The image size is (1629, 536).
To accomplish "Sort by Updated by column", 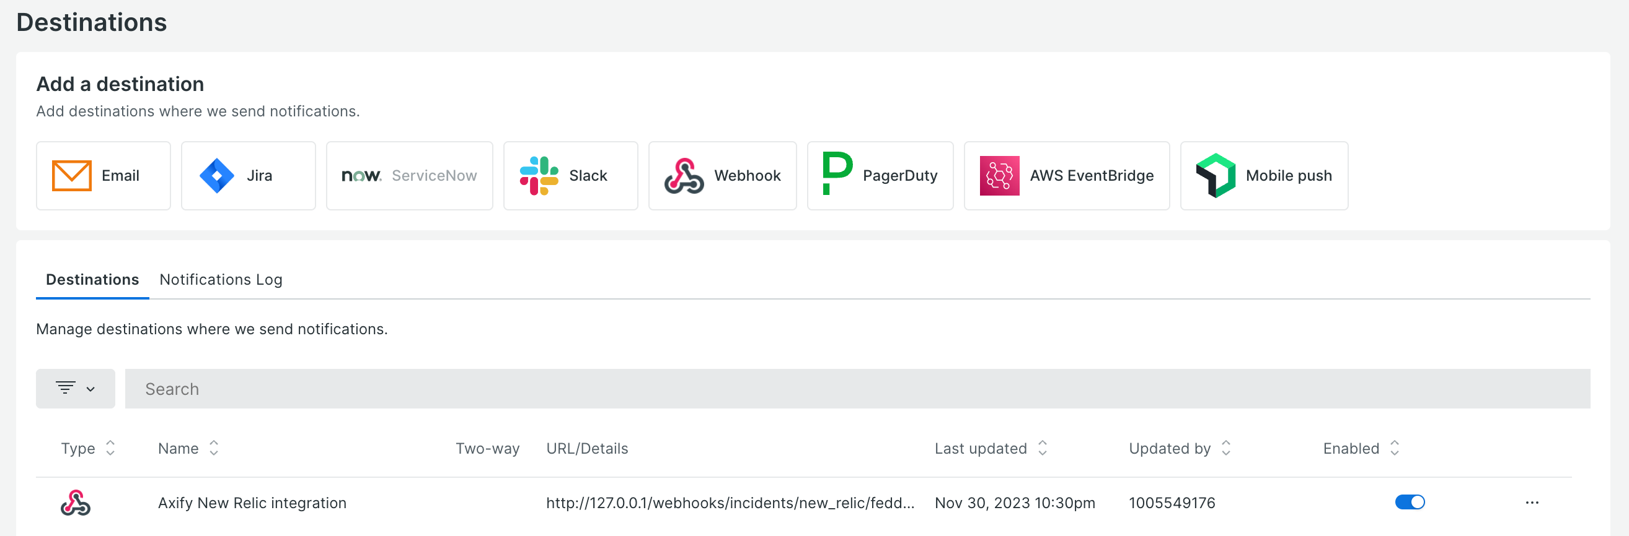I will point(1225,448).
